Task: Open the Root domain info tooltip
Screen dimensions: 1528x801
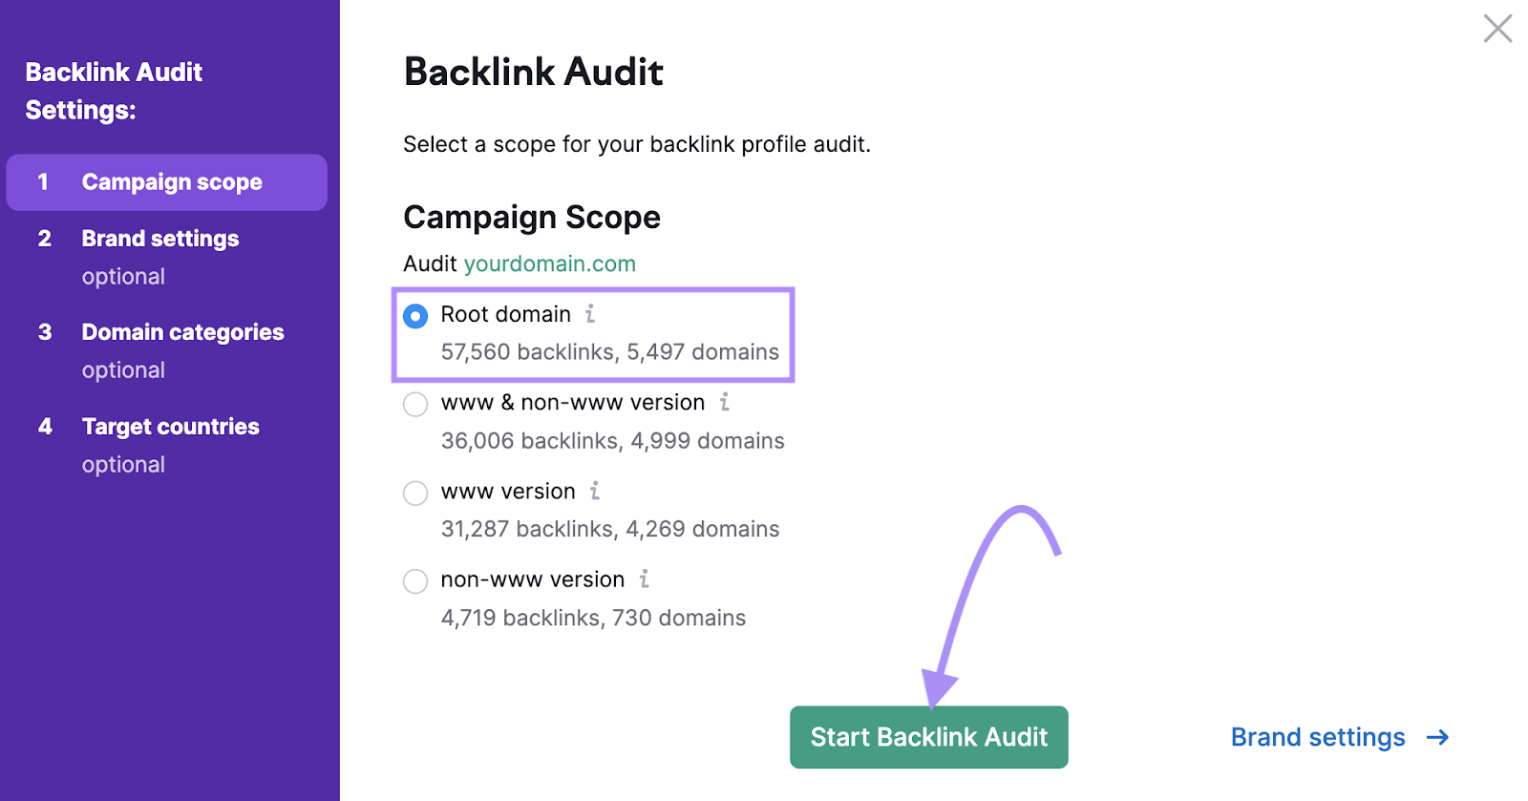Action: tap(592, 314)
